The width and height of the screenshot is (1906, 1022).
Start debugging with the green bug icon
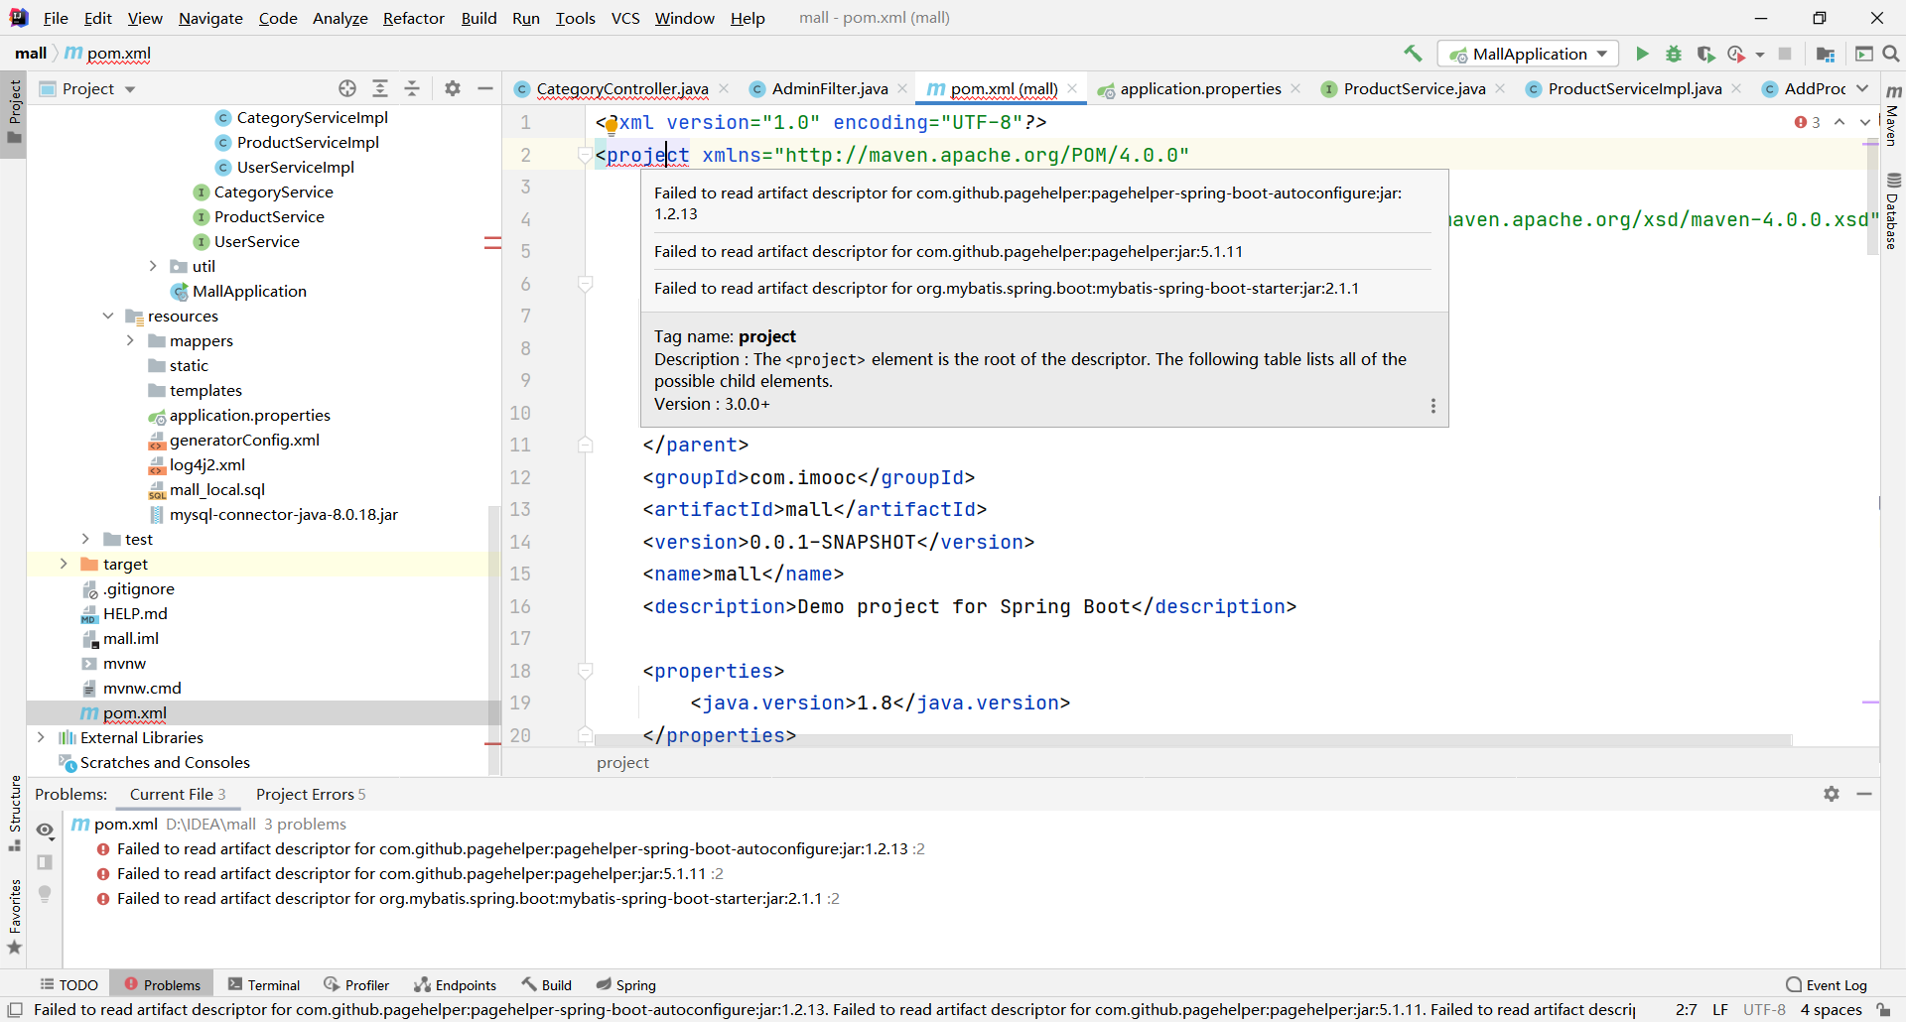pos(1674,54)
